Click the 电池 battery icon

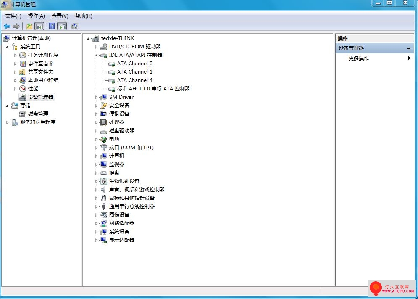104,139
